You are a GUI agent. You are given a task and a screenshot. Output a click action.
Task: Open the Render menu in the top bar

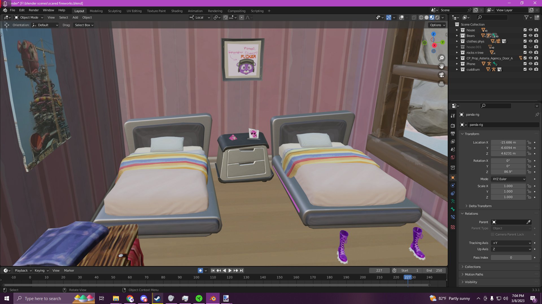tap(34, 10)
